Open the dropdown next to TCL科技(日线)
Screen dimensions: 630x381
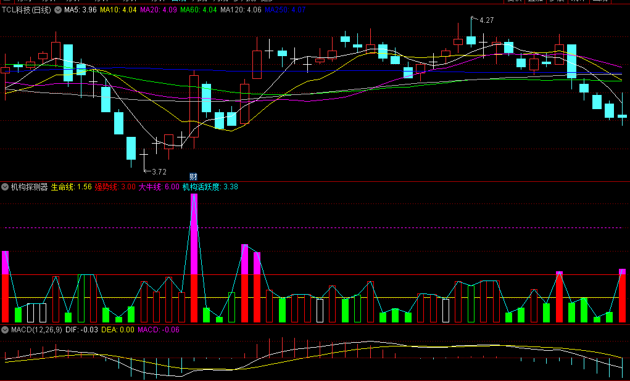point(58,10)
